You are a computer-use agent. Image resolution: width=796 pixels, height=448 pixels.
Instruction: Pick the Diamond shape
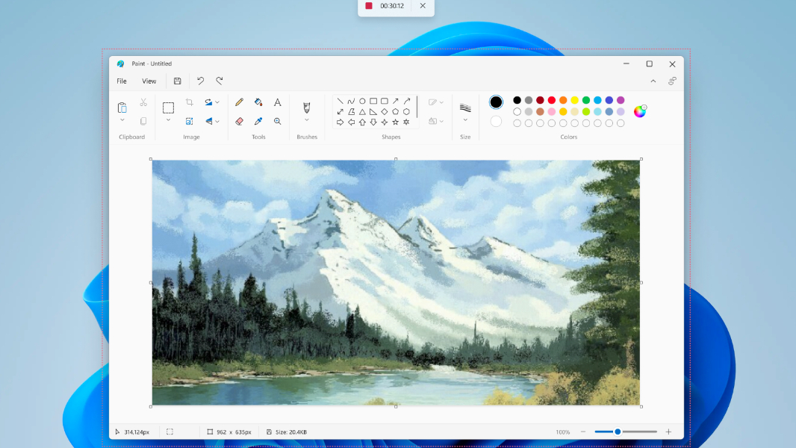385,111
